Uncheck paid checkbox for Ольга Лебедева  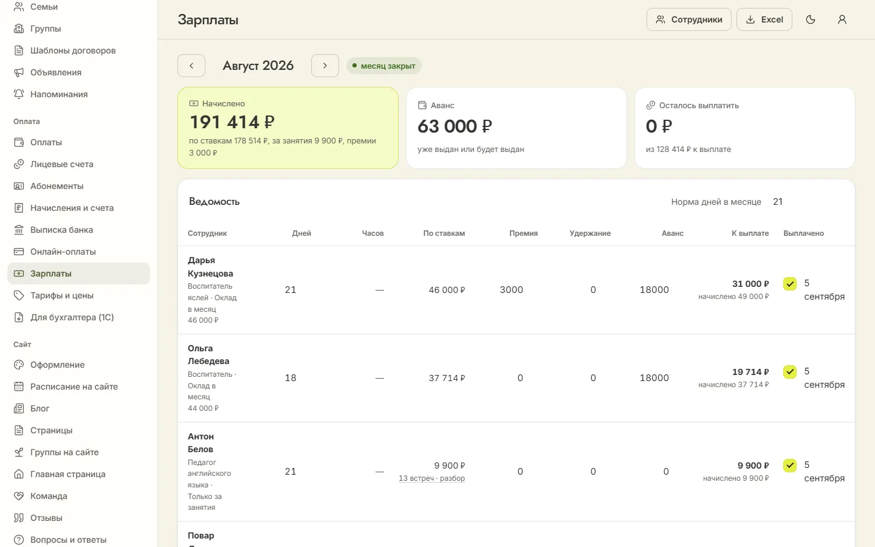pyautogui.click(x=790, y=372)
